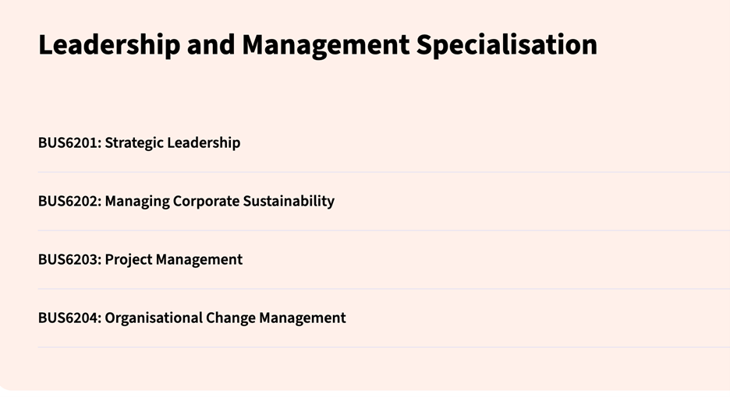Click the Strategic Leadership title text

pos(172,142)
